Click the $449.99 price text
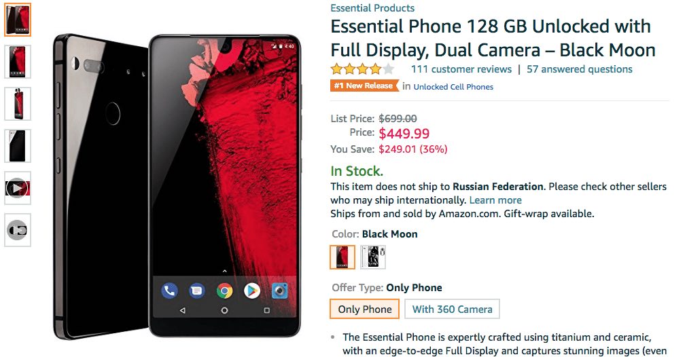 [404, 134]
